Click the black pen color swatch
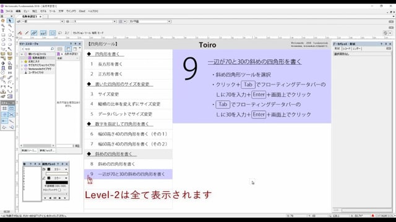Viewport: 396px width, 222px height. (x=57, y=183)
